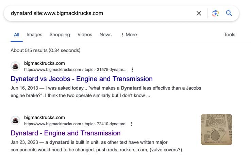This screenshot has height=168, width=251.
Task: Switch to the News tab
Action: click(105, 35)
